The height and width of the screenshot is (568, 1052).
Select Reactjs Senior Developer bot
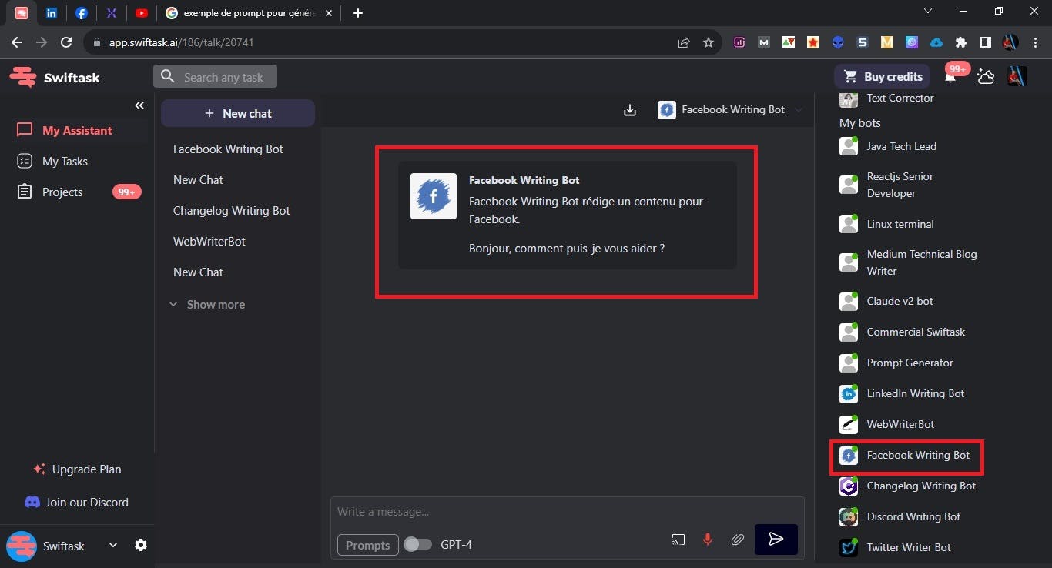pos(888,185)
